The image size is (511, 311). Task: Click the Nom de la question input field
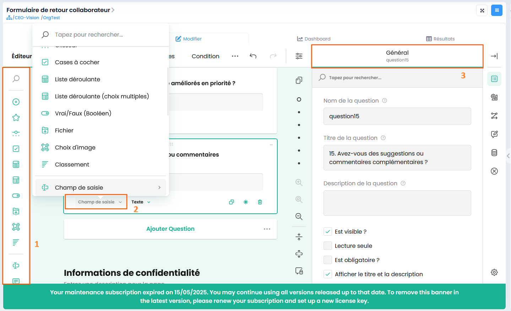pyautogui.click(x=397, y=116)
